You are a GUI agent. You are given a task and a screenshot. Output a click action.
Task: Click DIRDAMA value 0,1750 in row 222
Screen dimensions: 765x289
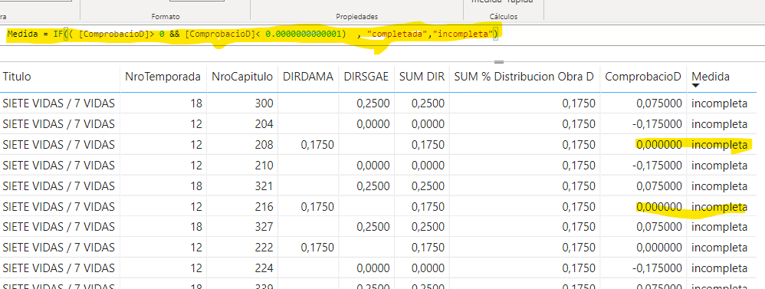click(x=317, y=248)
